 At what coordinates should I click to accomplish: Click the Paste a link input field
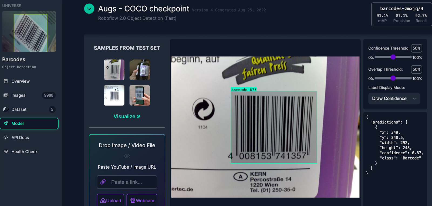[127, 182]
